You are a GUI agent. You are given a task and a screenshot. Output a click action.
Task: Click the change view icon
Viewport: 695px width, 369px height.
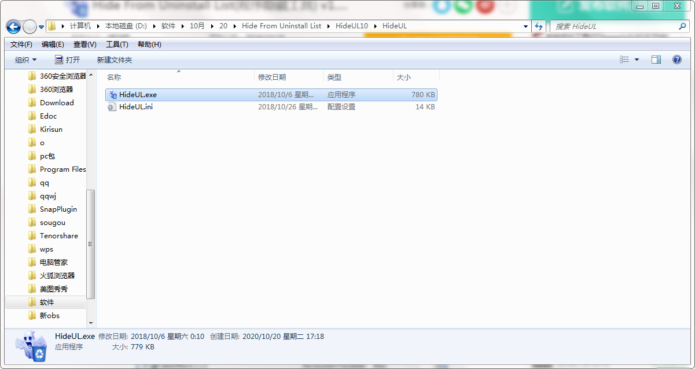(624, 60)
